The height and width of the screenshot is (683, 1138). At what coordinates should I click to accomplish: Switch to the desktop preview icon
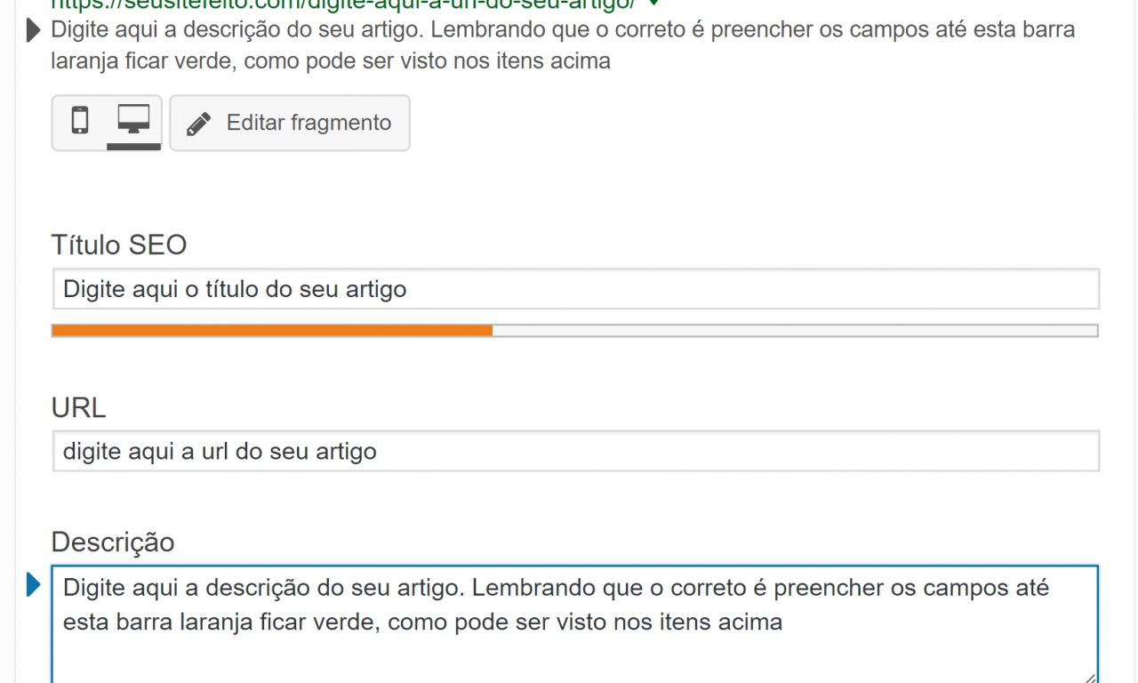tap(133, 121)
